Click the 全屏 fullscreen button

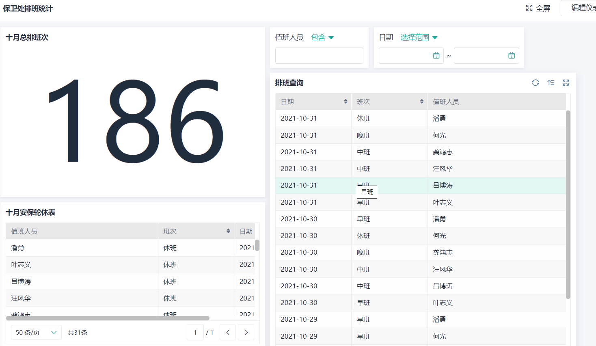pos(538,8)
